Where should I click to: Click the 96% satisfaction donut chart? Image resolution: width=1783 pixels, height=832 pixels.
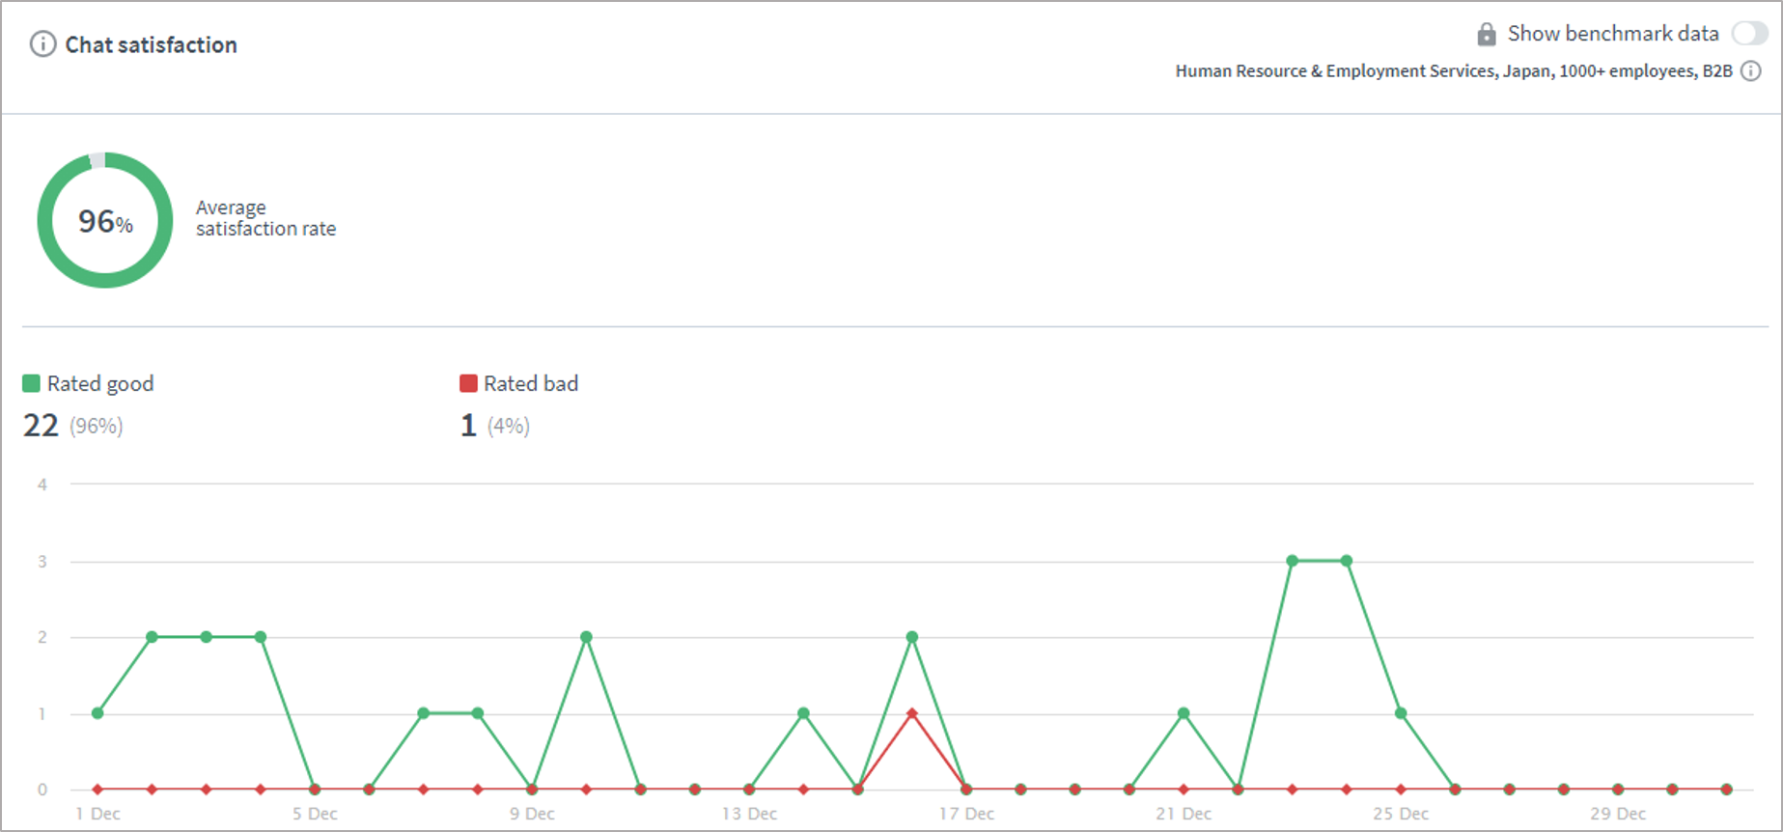[104, 220]
